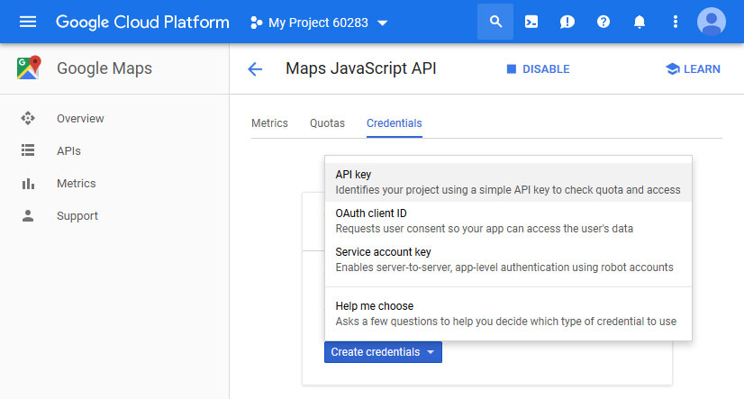Click the Support person icon
The image size is (744, 399).
click(x=28, y=216)
